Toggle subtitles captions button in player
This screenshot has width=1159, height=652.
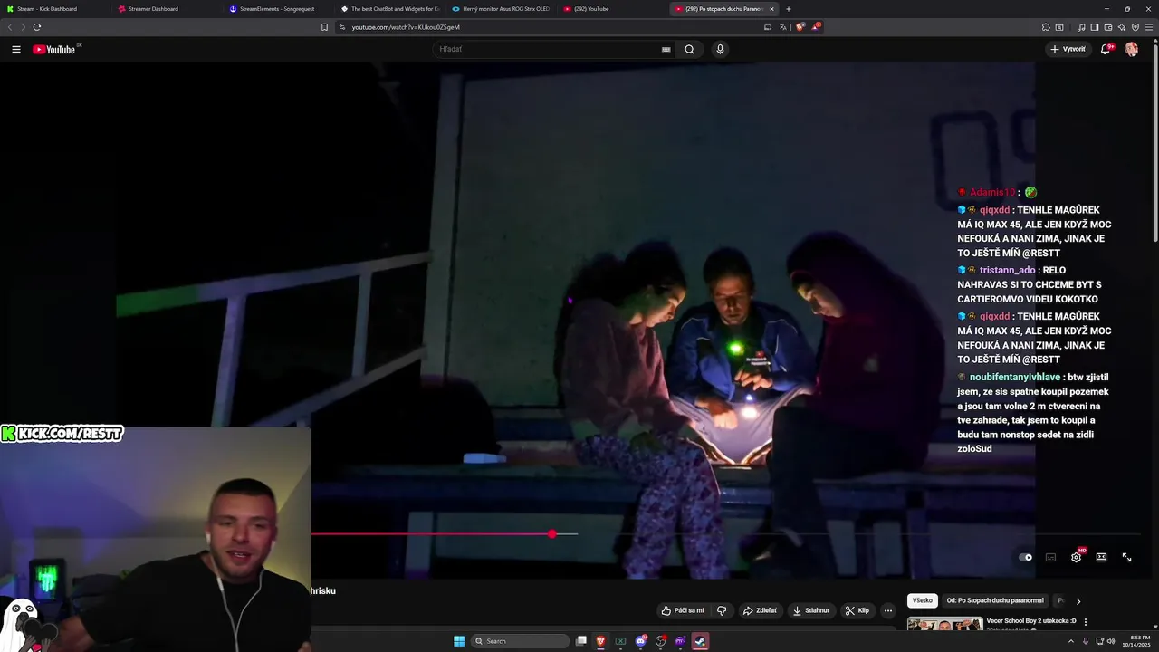pyautogui.click(x=1050, y=557)
